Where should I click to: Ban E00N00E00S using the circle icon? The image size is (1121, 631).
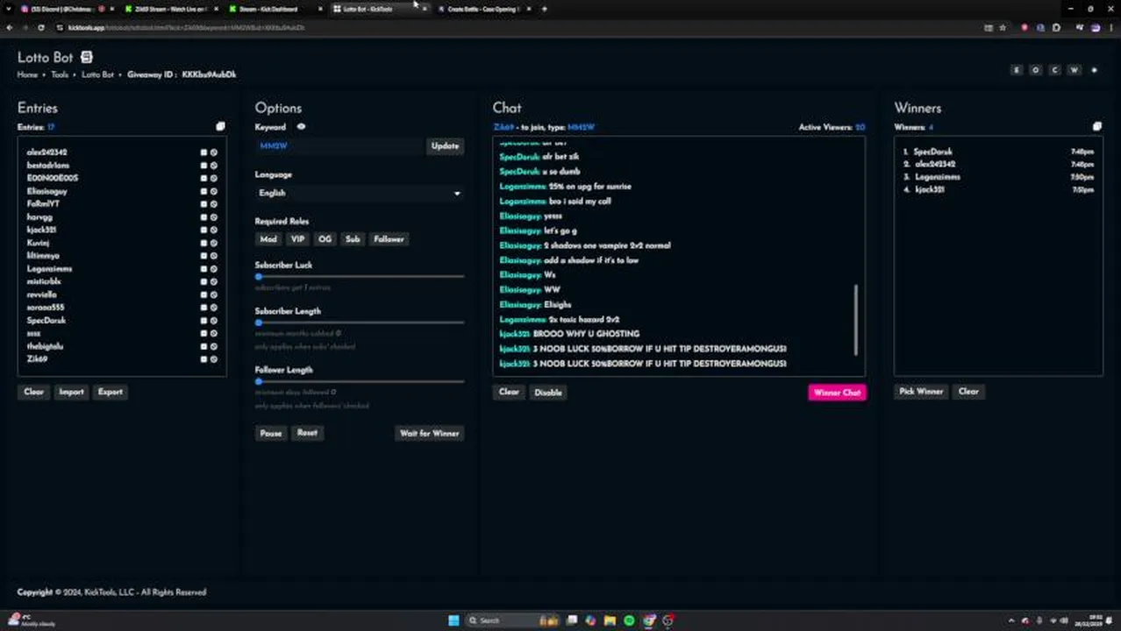(213, 178)
